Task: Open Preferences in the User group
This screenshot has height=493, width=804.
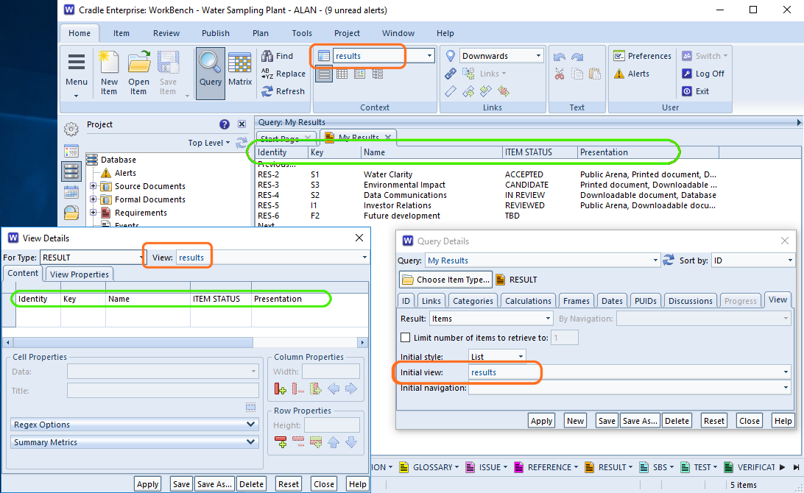Action: [x=643, y=56]
